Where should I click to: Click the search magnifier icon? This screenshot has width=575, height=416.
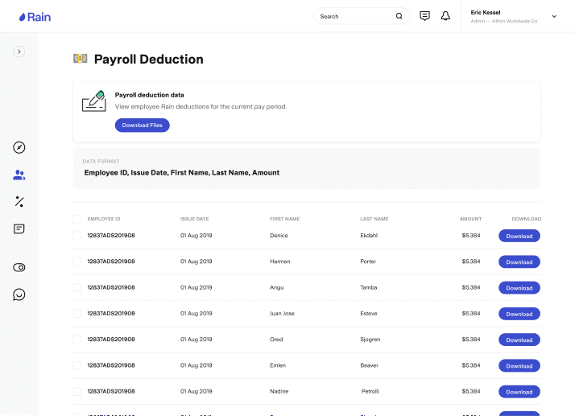[399, 16]
